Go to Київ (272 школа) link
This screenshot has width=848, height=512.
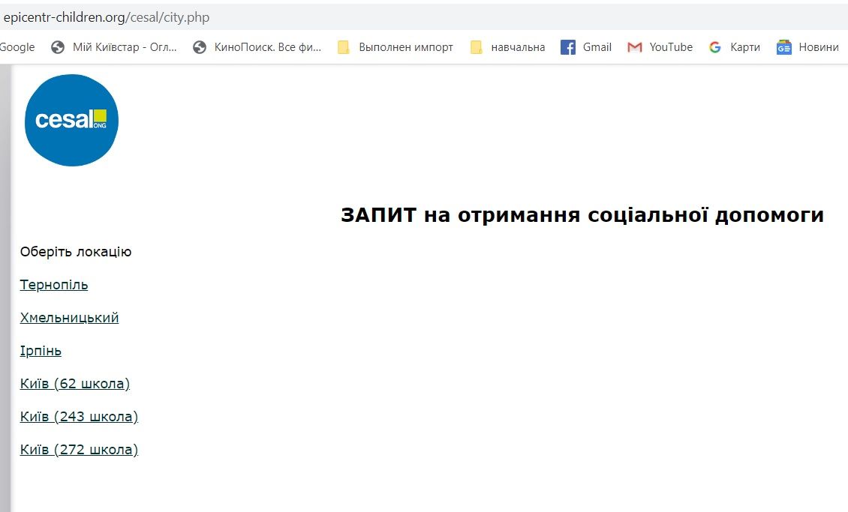coord(79,450)
